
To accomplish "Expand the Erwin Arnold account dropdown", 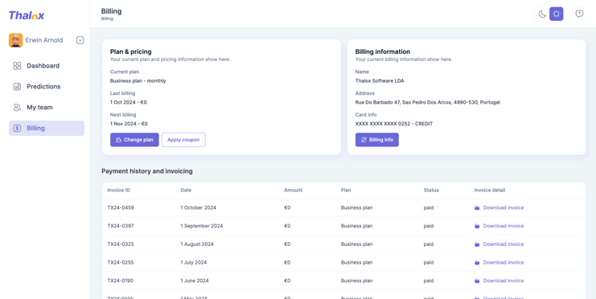I will (80, 40).
